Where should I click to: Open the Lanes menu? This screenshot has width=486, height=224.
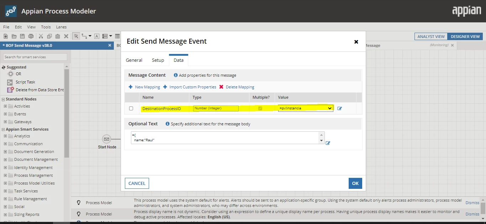point(61,27)
